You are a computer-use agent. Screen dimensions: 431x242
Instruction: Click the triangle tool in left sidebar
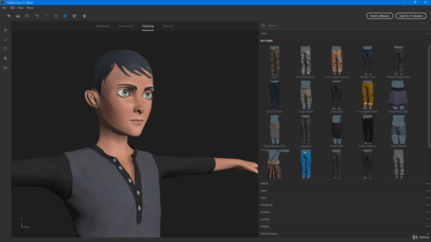(x=5, y=68)
